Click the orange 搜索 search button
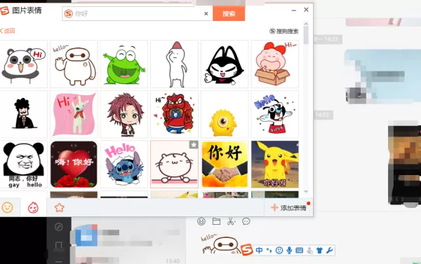The width and height of the screenshot is (421, 264). click(x=229, y=14)
